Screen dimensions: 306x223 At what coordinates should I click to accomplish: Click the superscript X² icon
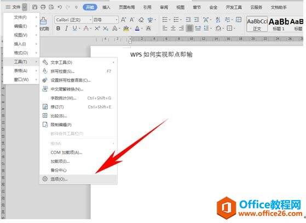[97, 28]
